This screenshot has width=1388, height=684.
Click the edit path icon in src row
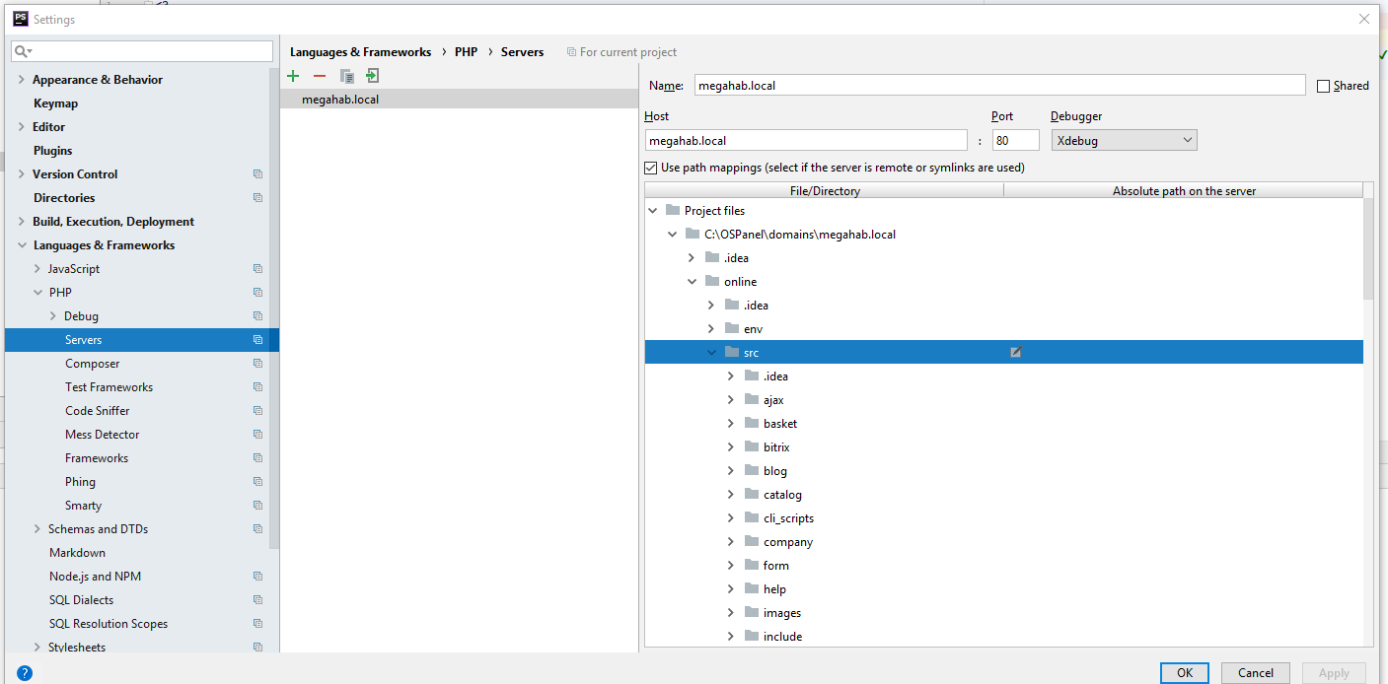pyautogui.click(x=1015, y=353)
